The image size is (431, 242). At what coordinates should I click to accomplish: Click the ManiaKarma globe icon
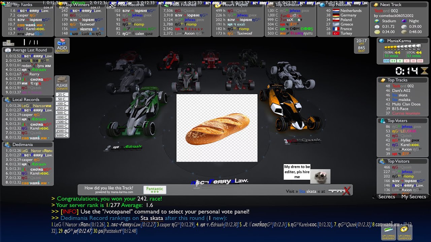tap(382, 41)
